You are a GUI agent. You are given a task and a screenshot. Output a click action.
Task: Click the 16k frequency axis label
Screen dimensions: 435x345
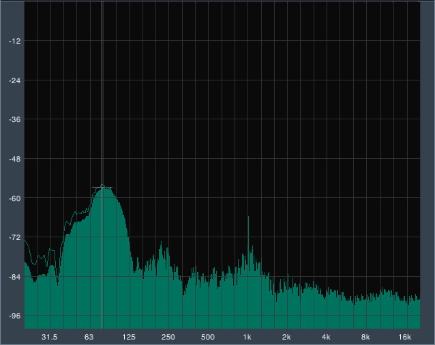coord(405,337)
